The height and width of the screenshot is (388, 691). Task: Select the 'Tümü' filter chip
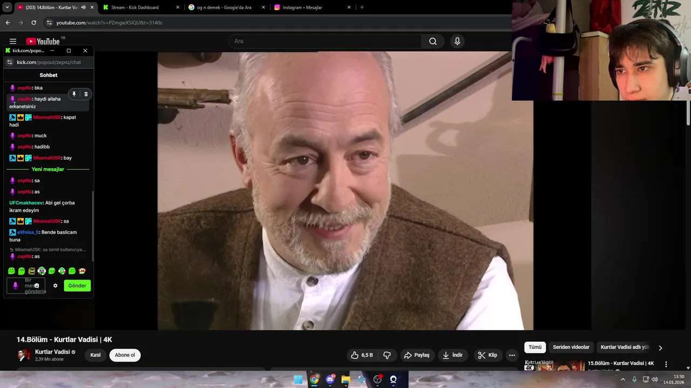point(535,348)
